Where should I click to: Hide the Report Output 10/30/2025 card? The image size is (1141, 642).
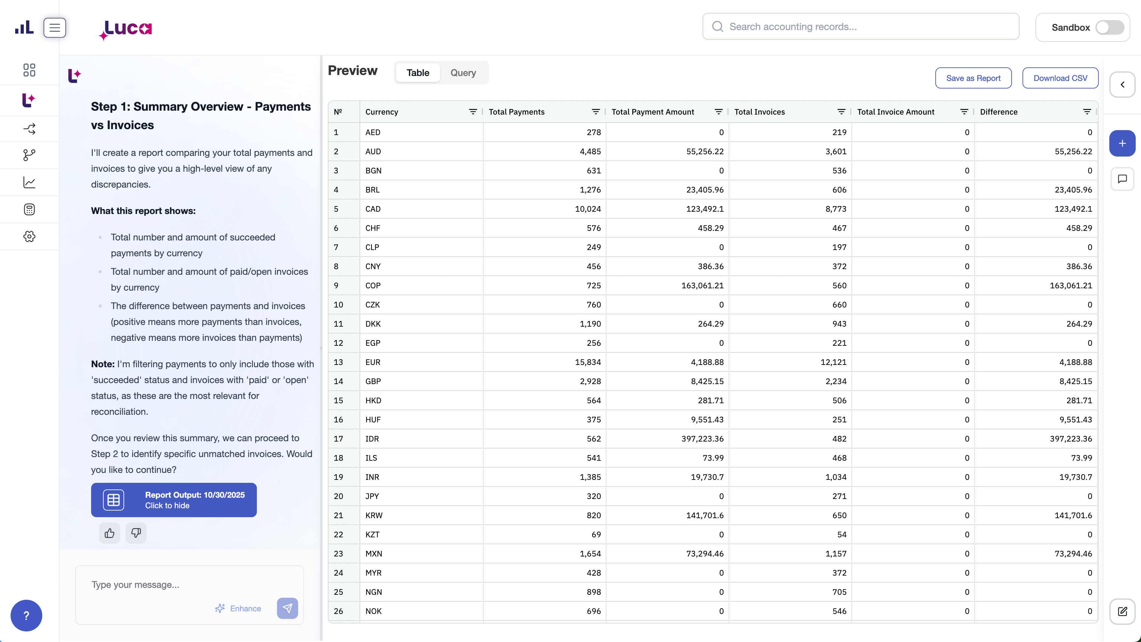pos(174,500)
